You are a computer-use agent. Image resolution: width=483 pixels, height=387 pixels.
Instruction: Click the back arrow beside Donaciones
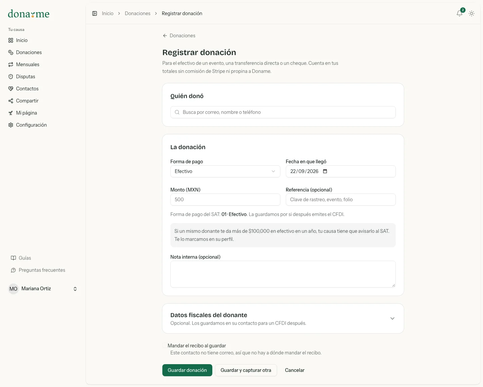[165, 36]
